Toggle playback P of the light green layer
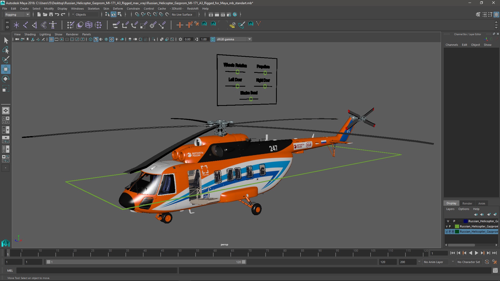This screenshot has width=500, height=281. [x=450, y=226]
